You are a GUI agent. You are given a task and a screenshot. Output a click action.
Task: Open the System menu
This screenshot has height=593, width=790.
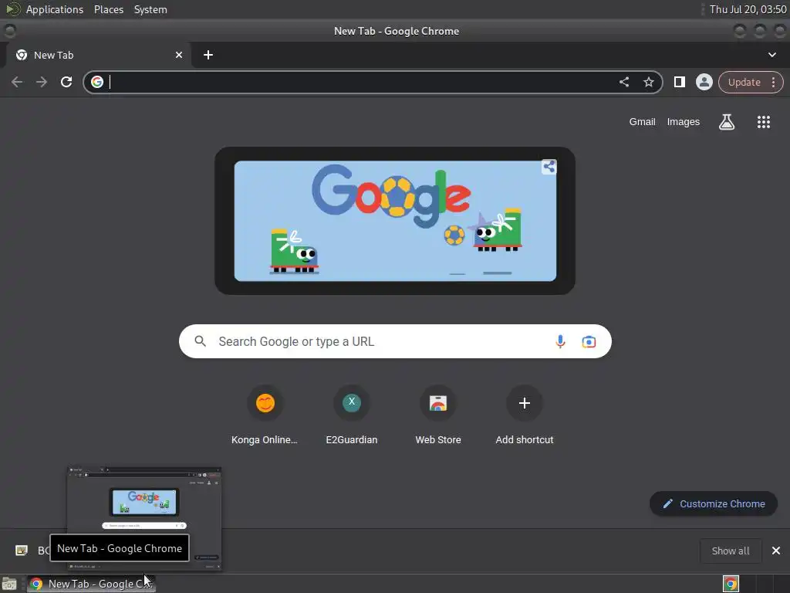(150, 9)
